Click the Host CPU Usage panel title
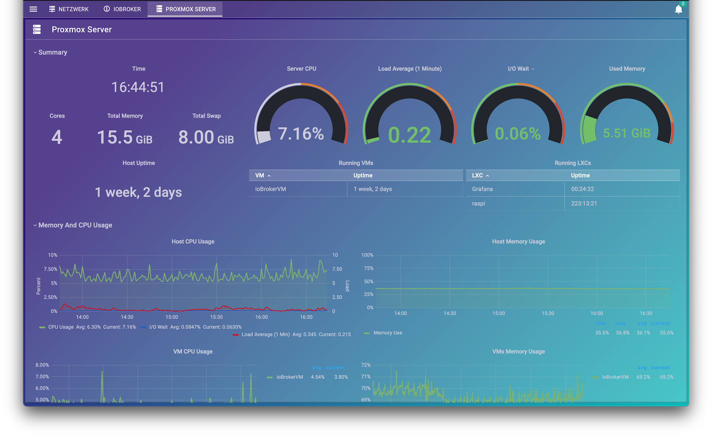Image resolution: width=712 pixels, height=437 pixels. tap(193, 242)
